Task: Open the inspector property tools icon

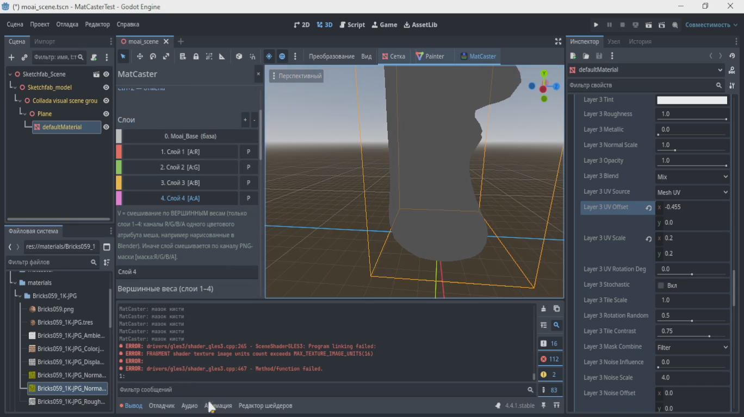Action: [x=732, y=85]
